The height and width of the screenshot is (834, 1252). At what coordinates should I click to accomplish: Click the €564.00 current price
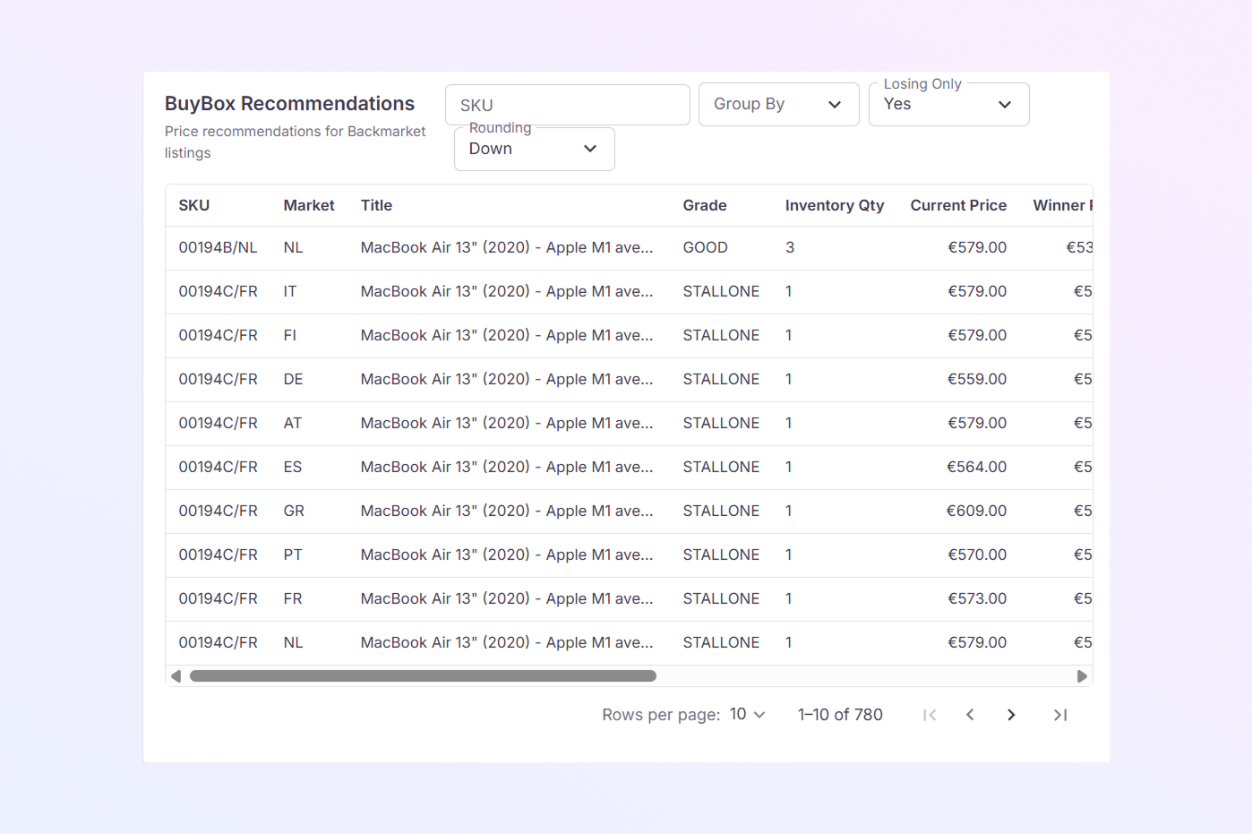click(x=977, y=467)
